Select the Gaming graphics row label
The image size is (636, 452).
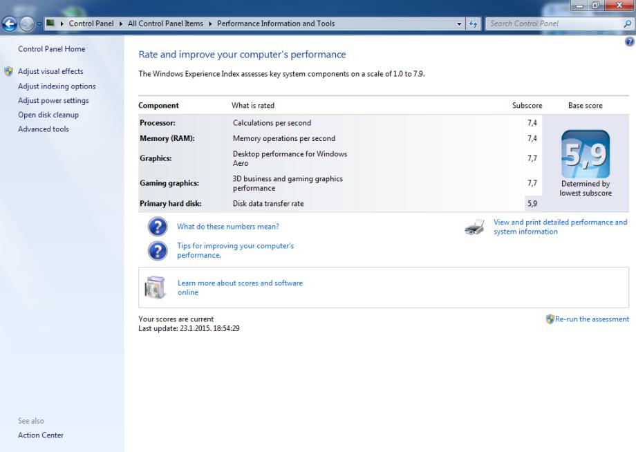(x=169, y=183)
